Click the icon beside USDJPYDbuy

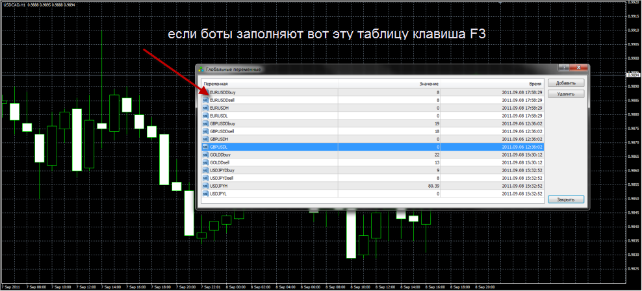(205, 170)
